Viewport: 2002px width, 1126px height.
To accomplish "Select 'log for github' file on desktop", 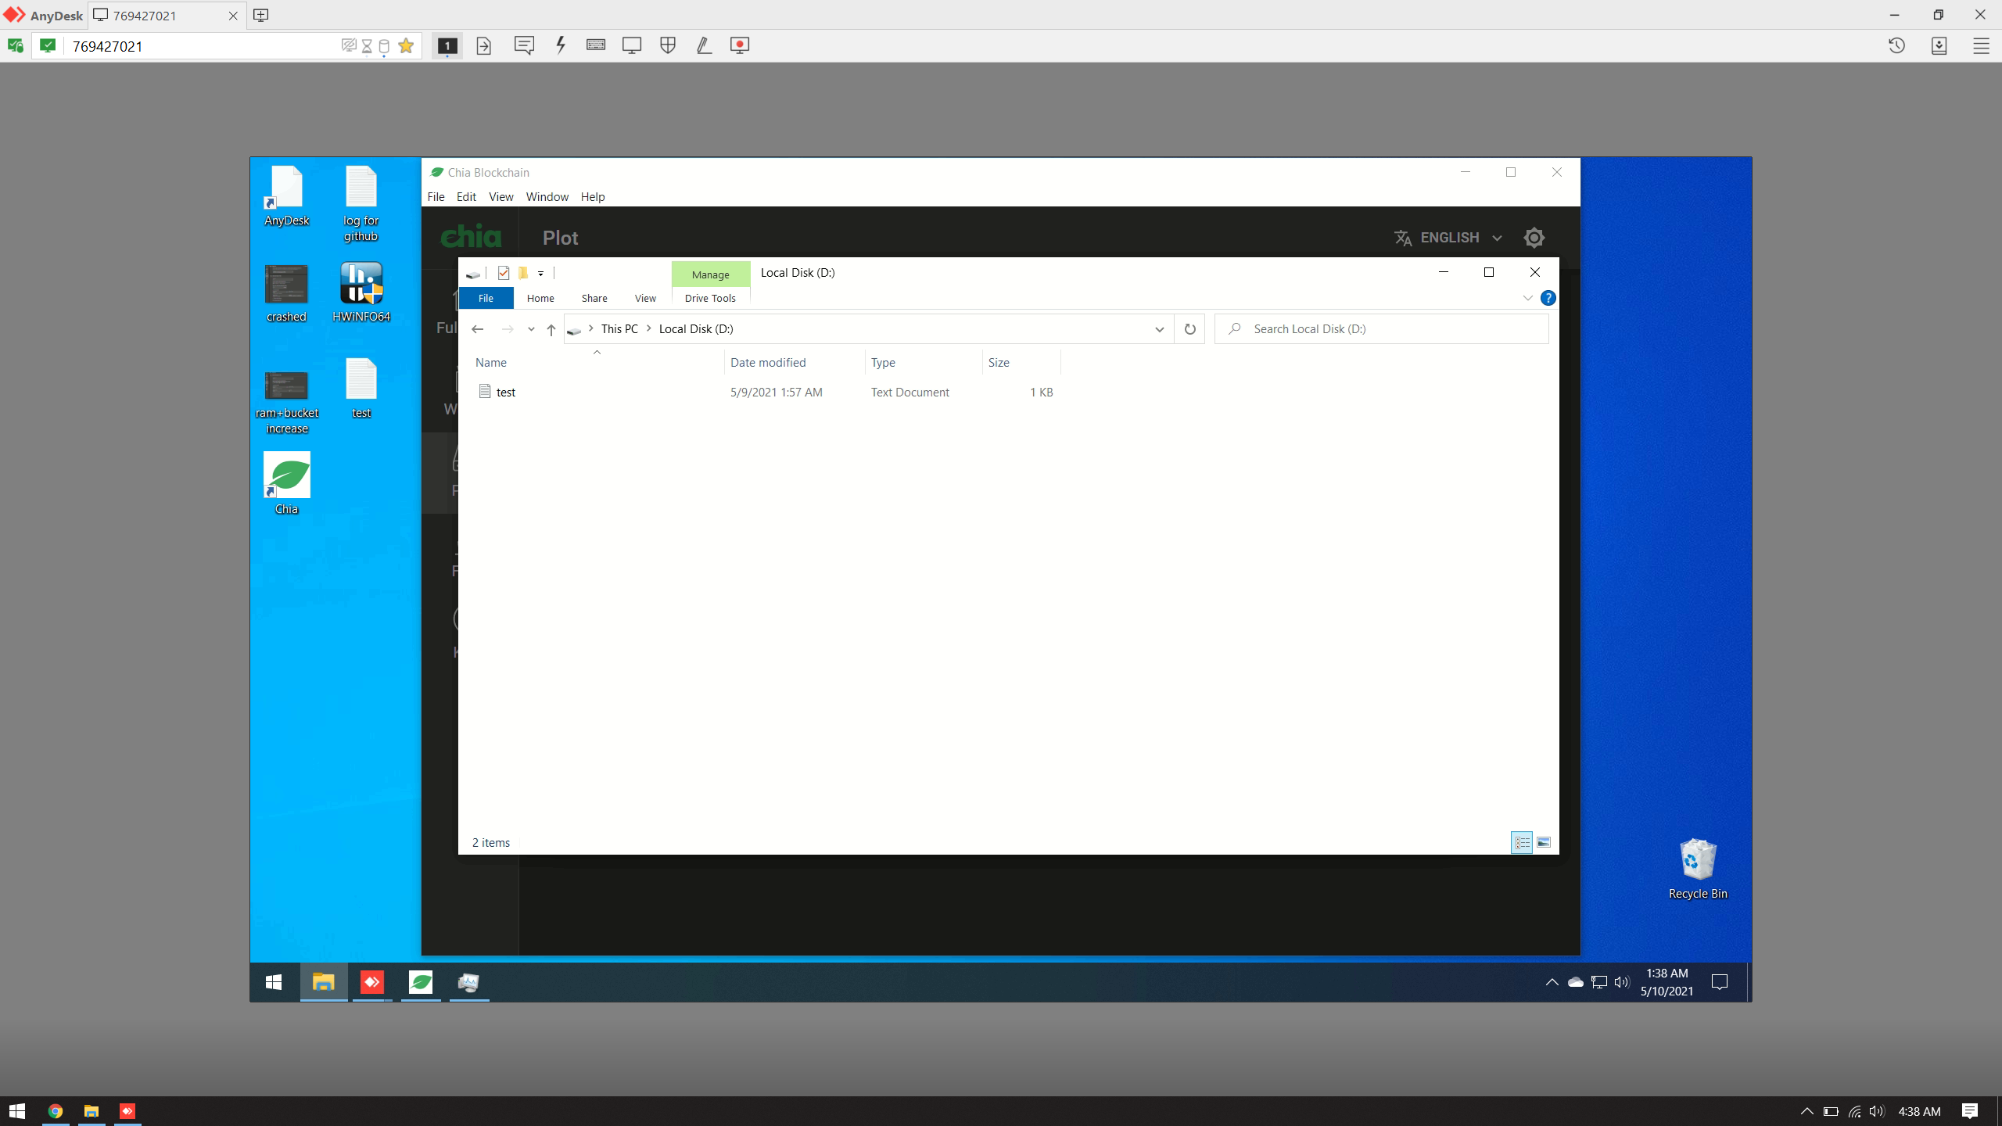I will tap(361, 203).
